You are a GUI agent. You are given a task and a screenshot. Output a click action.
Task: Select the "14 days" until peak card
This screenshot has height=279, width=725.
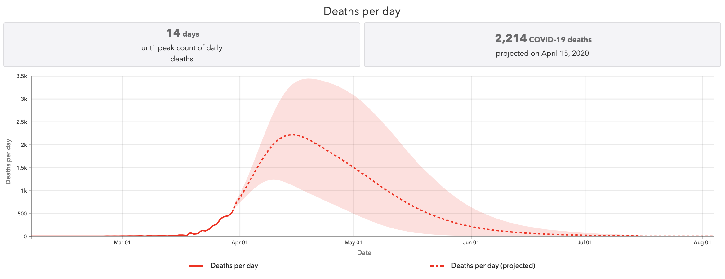click(x=182, y=45)
